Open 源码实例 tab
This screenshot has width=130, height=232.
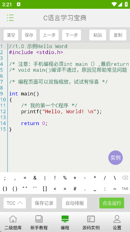91,222
